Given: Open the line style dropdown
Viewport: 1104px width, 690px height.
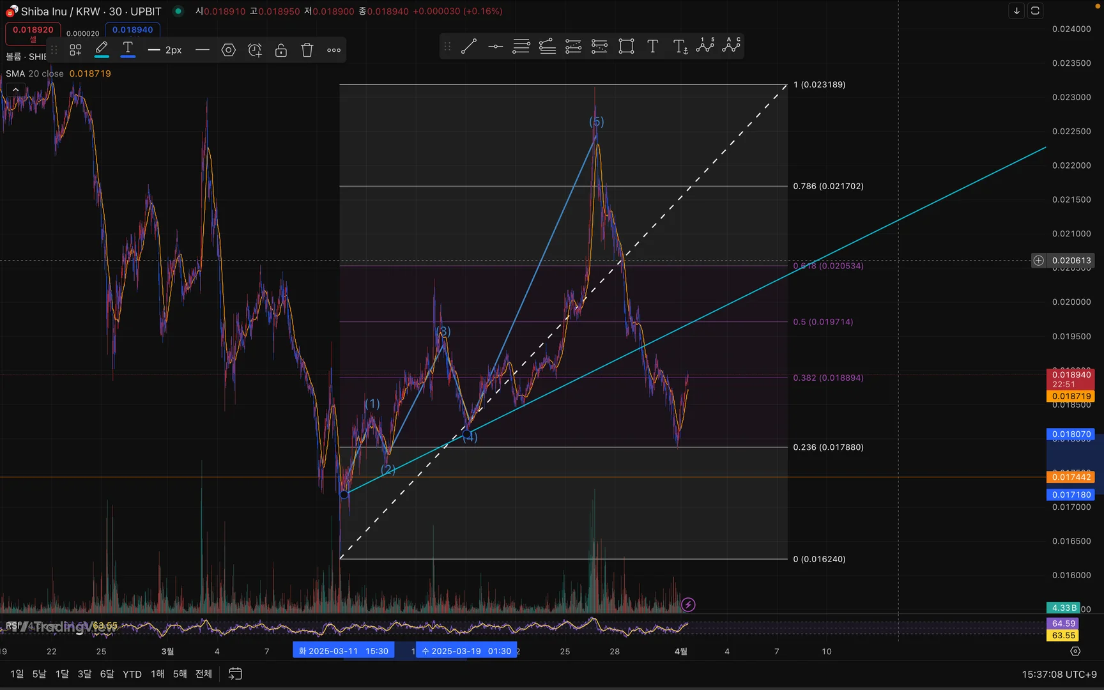Looking at the screenshot, I should [x=202, y=50].
